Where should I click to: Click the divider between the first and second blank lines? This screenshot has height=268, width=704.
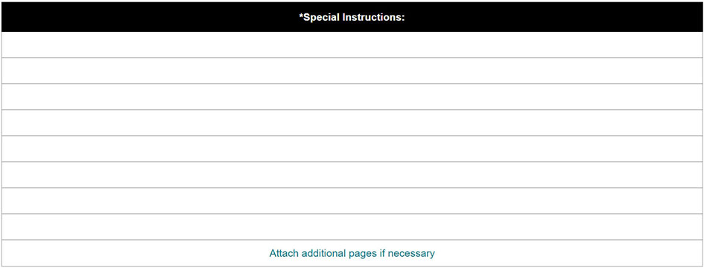[x=352, y=57]
